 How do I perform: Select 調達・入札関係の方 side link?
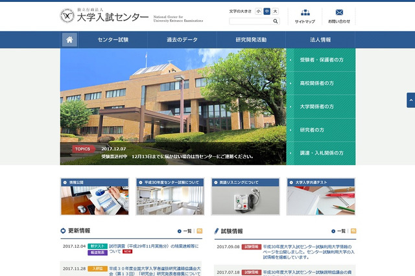pos(321,153)
